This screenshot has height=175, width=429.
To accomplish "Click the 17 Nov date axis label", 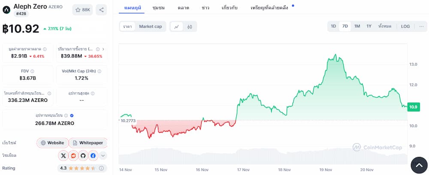I will (243, 170).
